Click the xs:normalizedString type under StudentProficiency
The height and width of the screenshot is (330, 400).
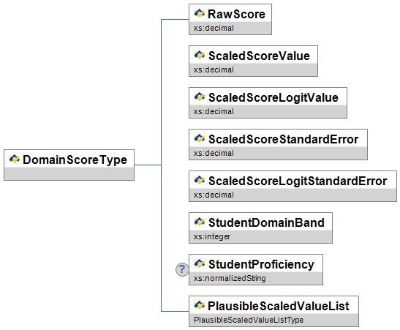(230, 278)
